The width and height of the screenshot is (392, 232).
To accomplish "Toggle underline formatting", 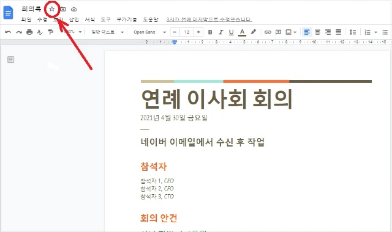I will pos(232,32).
